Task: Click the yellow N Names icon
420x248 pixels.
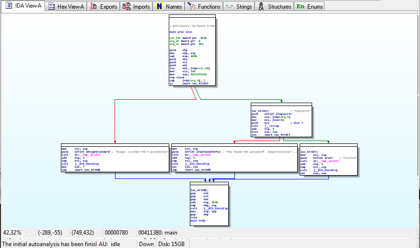Action: [159, 7]
